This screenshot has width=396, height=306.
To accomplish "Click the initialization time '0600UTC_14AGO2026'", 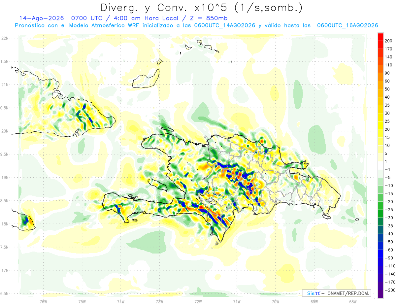I will click(x=224, y=25).
